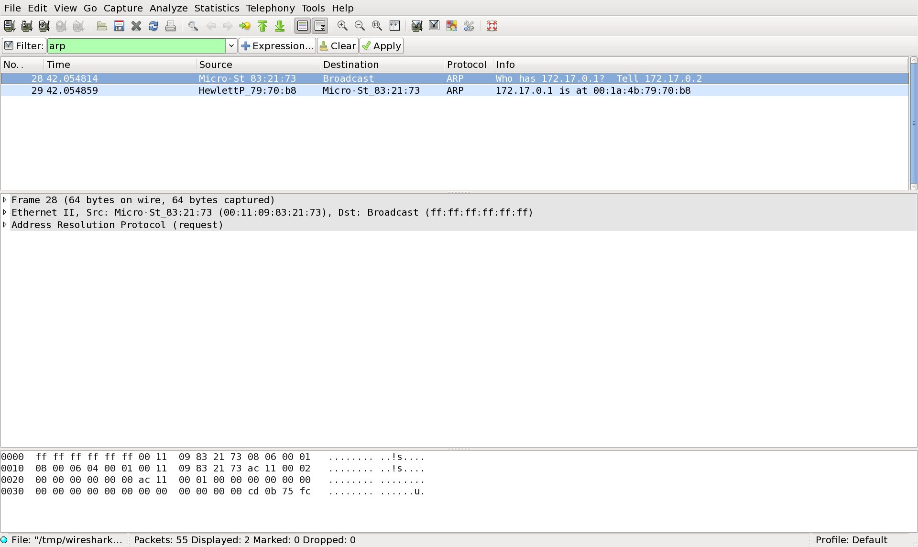Sort by the Source column header
Image resolution: width=918 pixels, height=547 pixels.
pyautogui.click(x=258, y=65)
